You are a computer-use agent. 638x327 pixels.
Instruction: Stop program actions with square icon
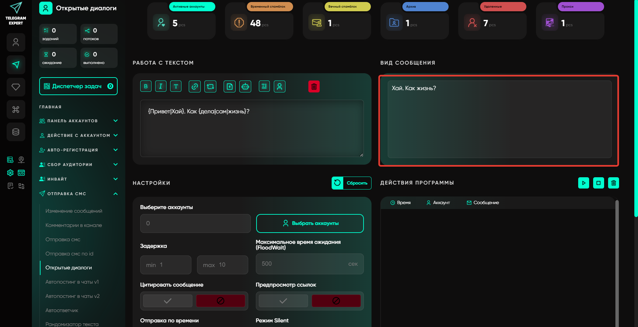[x=598, y=183]
